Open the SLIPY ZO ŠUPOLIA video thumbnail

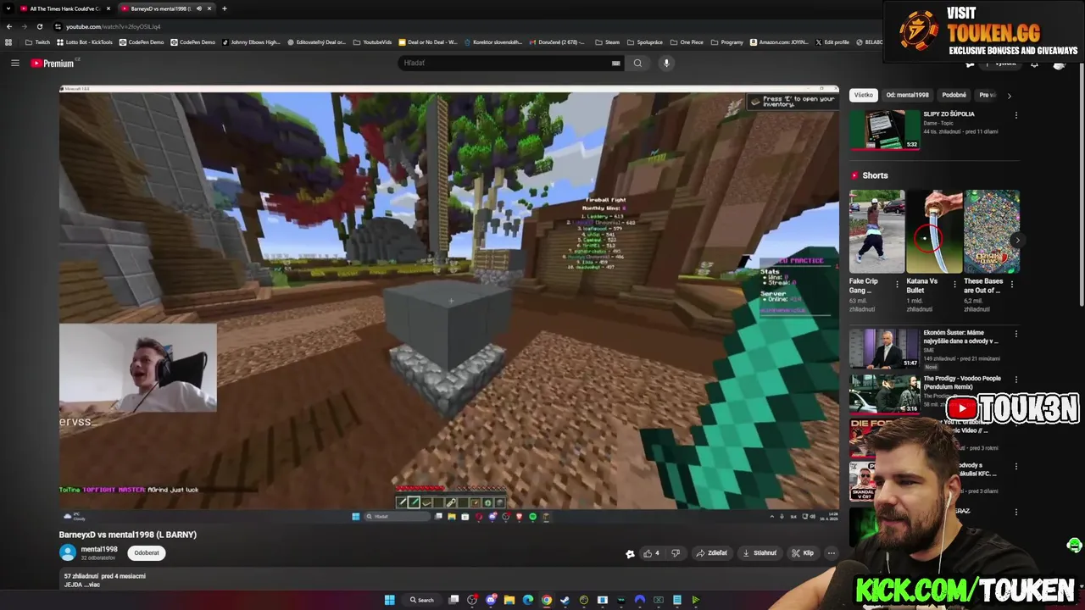tap(884, 130)
